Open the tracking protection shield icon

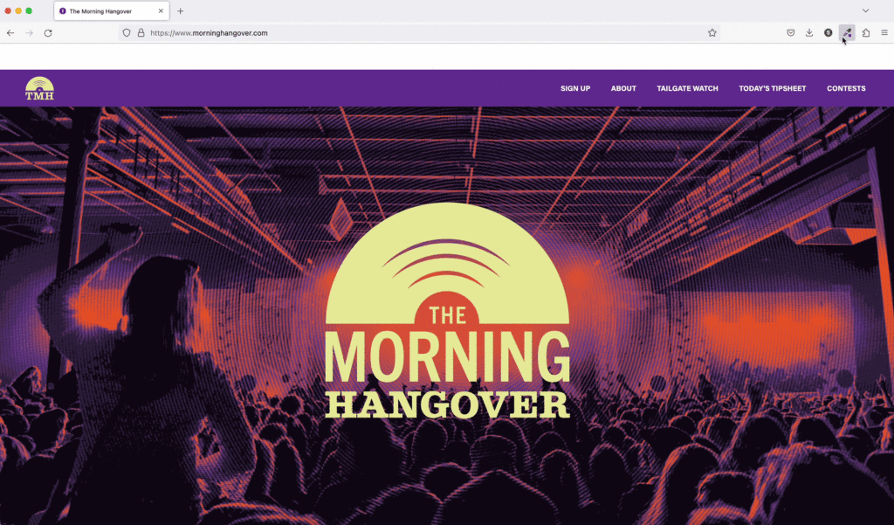(127, 33)
